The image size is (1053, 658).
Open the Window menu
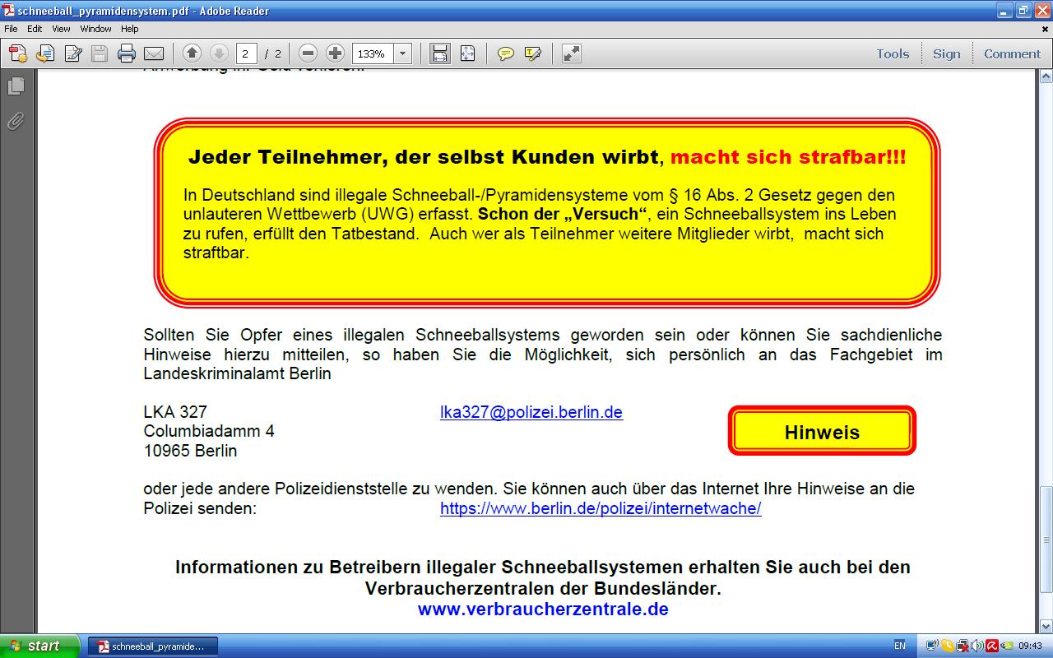[x=95, y=29]
